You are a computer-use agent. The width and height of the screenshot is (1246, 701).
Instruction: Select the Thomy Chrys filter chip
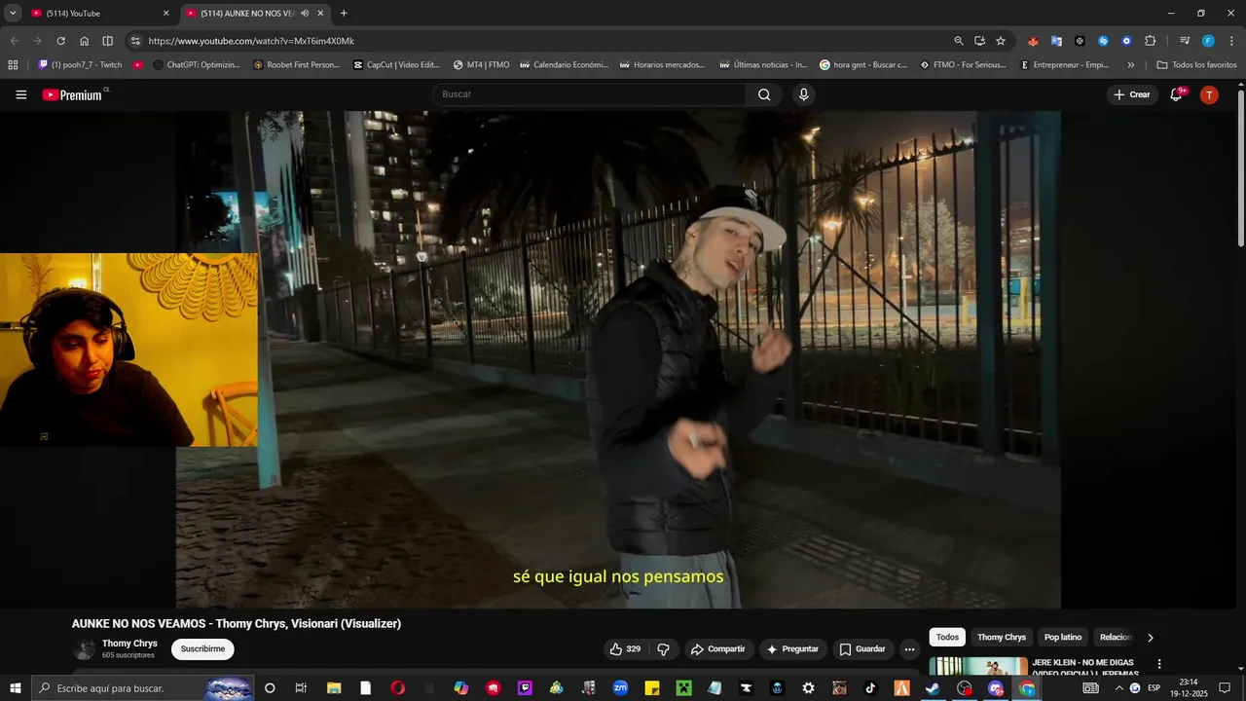coord(1002,638)
